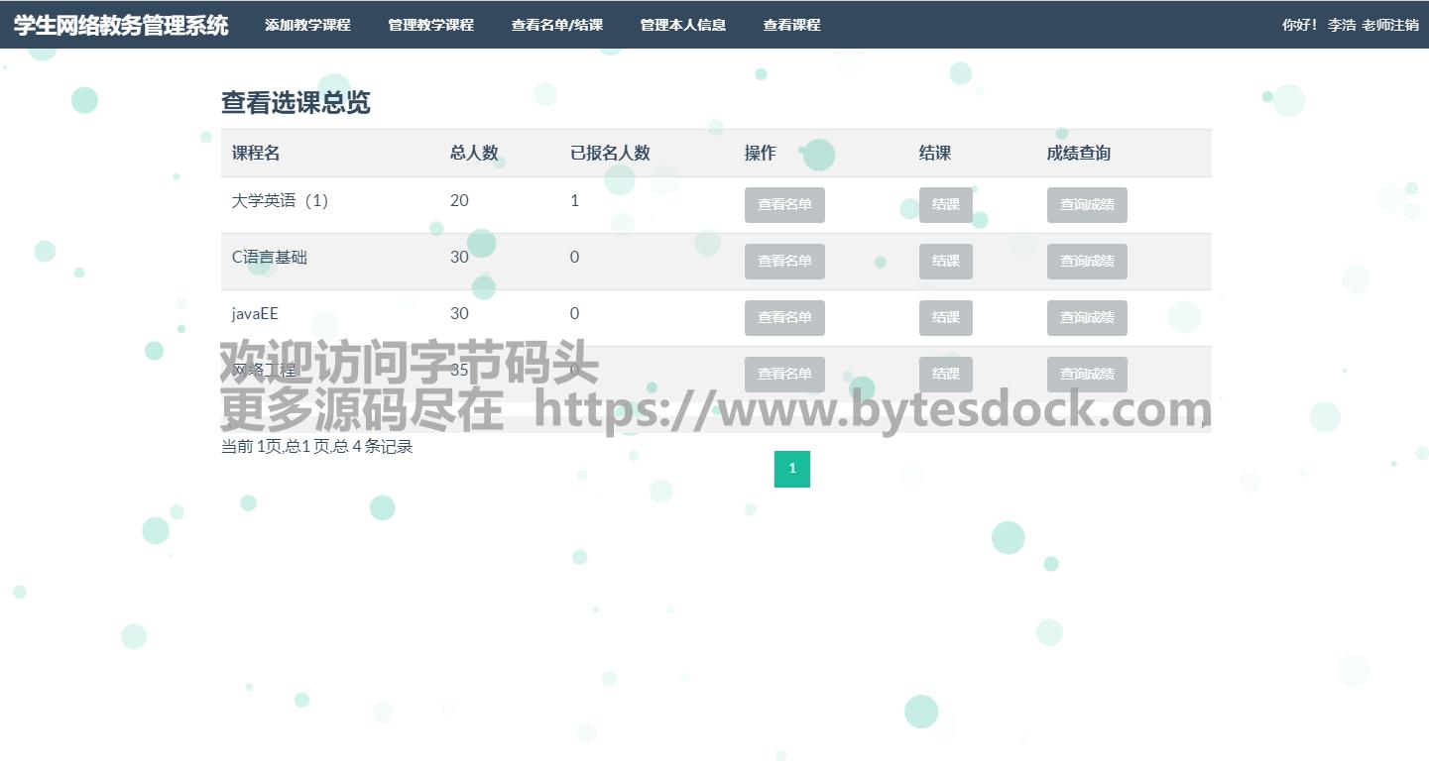The height and width of the screenshot is (770, 1429).
Task: Click the 注销 logout link
Action: pyautogui.click(x=1404, y=25)
